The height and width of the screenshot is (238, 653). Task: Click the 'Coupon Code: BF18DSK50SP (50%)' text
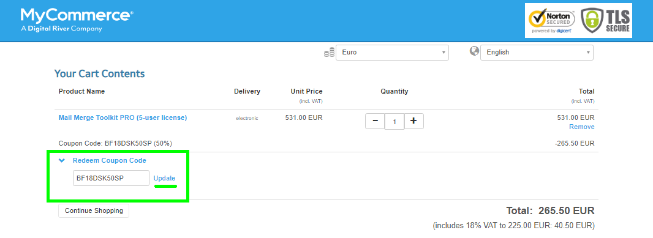(115, 144)
